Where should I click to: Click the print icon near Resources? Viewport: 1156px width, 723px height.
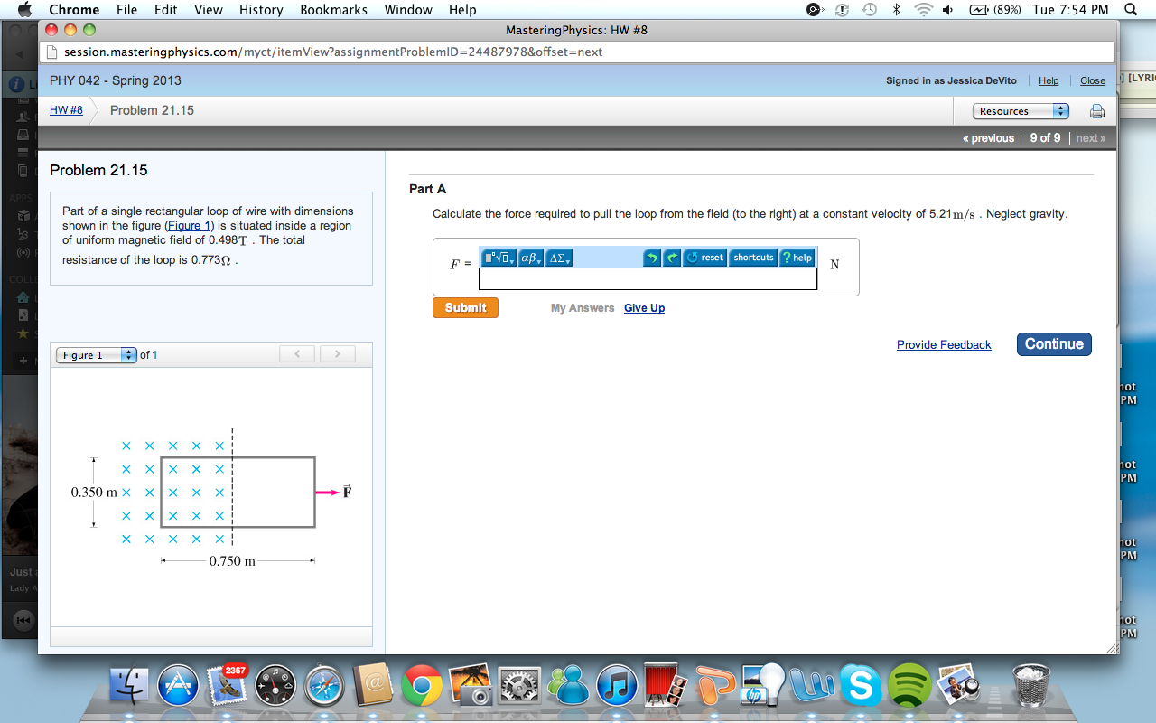[x=1095, y=110]
